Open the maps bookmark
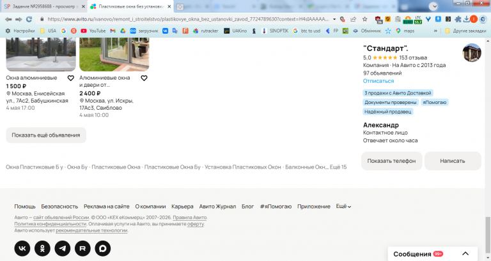Viewport: 491px width, 261px height. tap(405, 31)
